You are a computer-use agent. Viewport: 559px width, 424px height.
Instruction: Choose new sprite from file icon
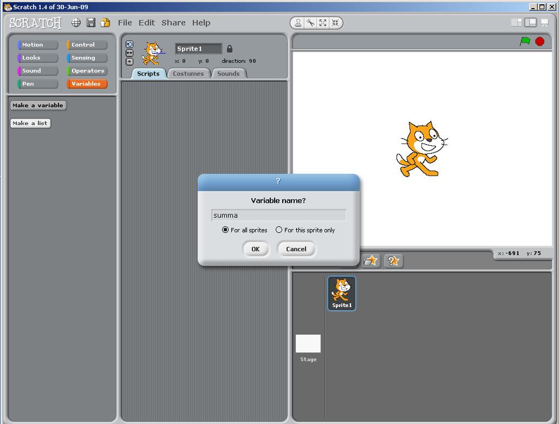(x=371, y=261)
